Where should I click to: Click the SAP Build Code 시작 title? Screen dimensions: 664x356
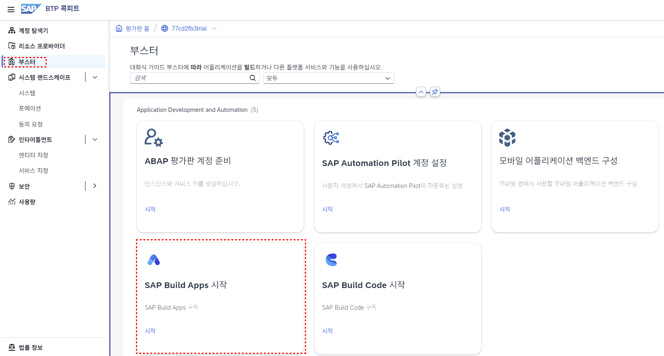(363, 285)
